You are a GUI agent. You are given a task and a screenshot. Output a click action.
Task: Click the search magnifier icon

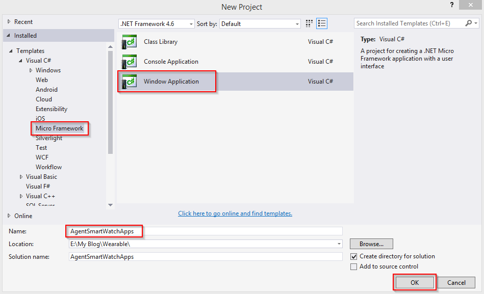point(469,23)
